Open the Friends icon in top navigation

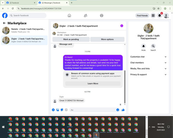pyautogui.click(x=85, y=16)
